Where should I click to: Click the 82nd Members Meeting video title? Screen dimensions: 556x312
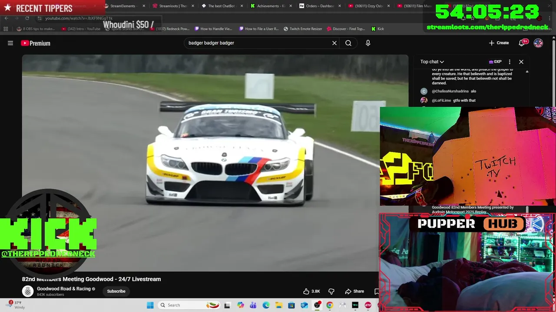[91, 279]
